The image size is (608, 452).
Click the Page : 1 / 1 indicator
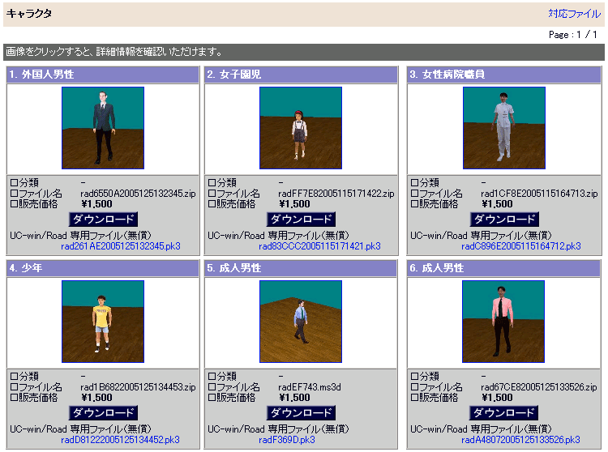[572, 35]
